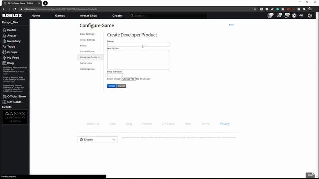Click the Fungo_Dev username

pos(10,22)
